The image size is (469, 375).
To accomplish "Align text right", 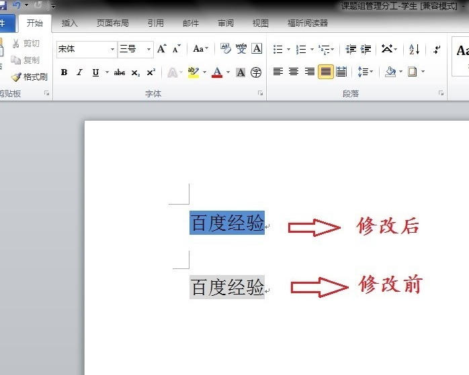I will [x=309, y=72].
